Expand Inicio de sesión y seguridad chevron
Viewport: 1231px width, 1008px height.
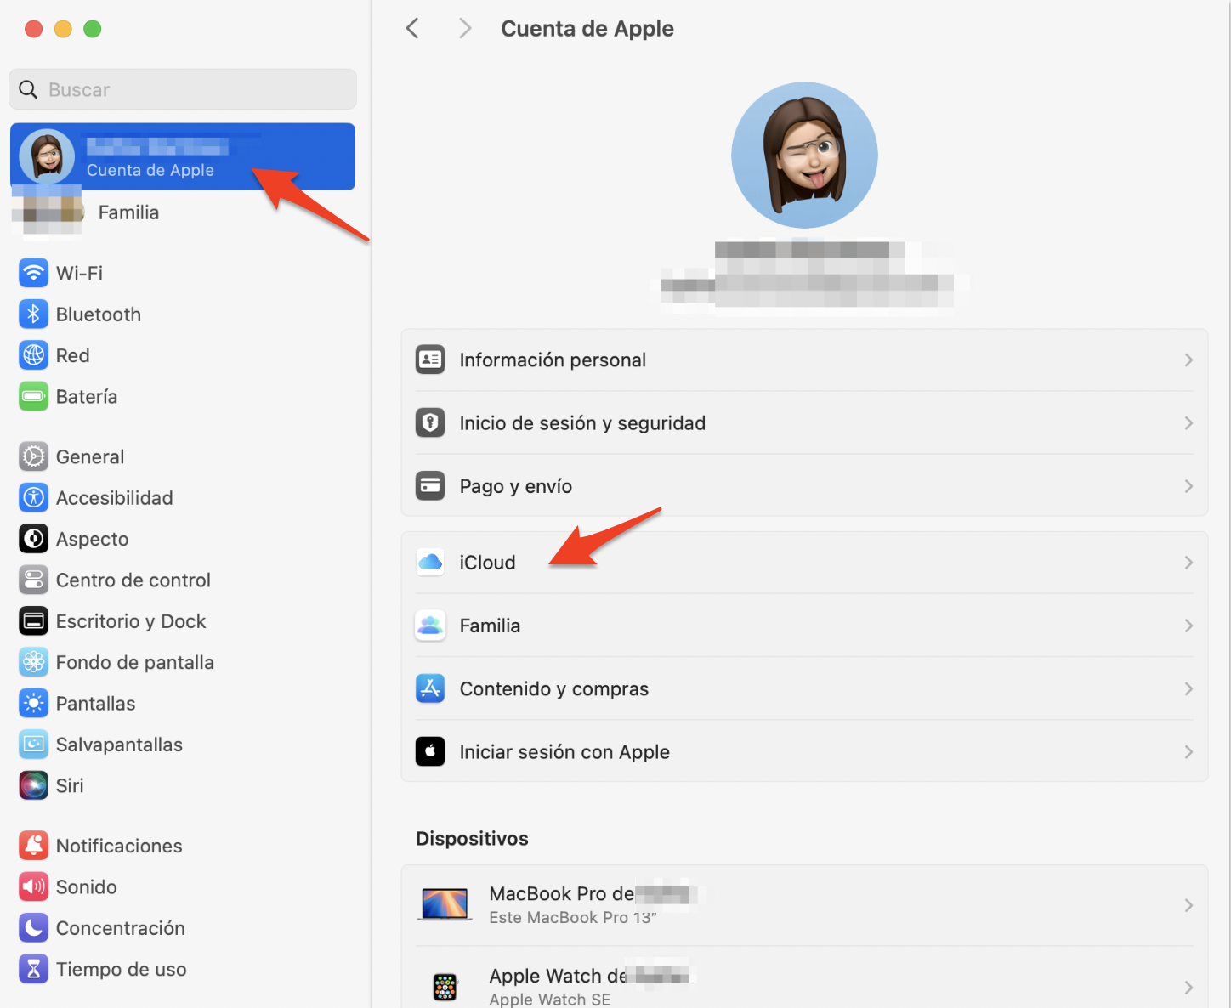(1188, 422)
